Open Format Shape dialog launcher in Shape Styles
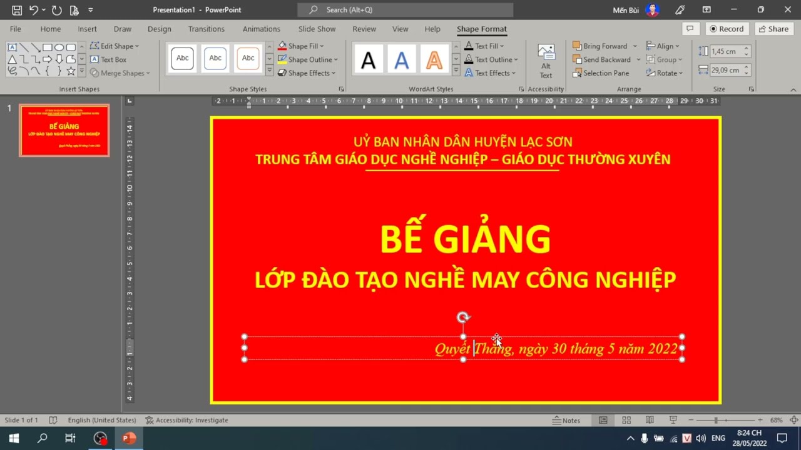 pyautogui.click(x=341, y=89)
